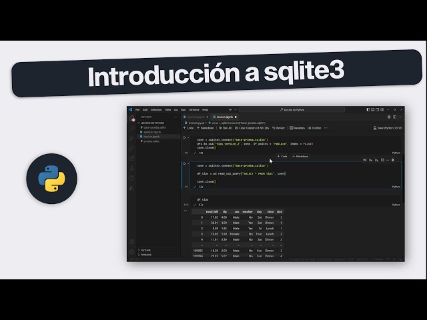Viewport: 427px width, 320px height.
Task: Toggle bottom panel visibility
Action: (373, 109)
